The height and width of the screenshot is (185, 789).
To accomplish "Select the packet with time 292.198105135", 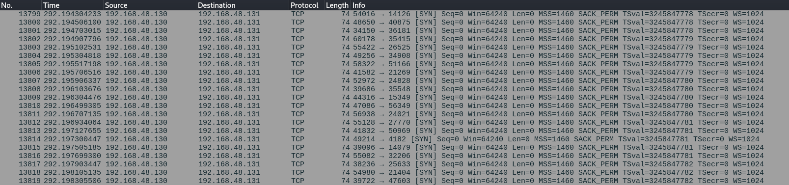I will (x=394, y=173).
